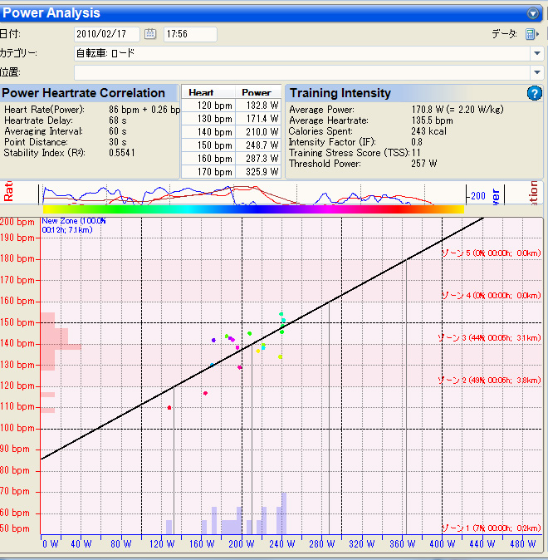
Task: Click the Stability Index value 0.5541
Action: [122, 153]
